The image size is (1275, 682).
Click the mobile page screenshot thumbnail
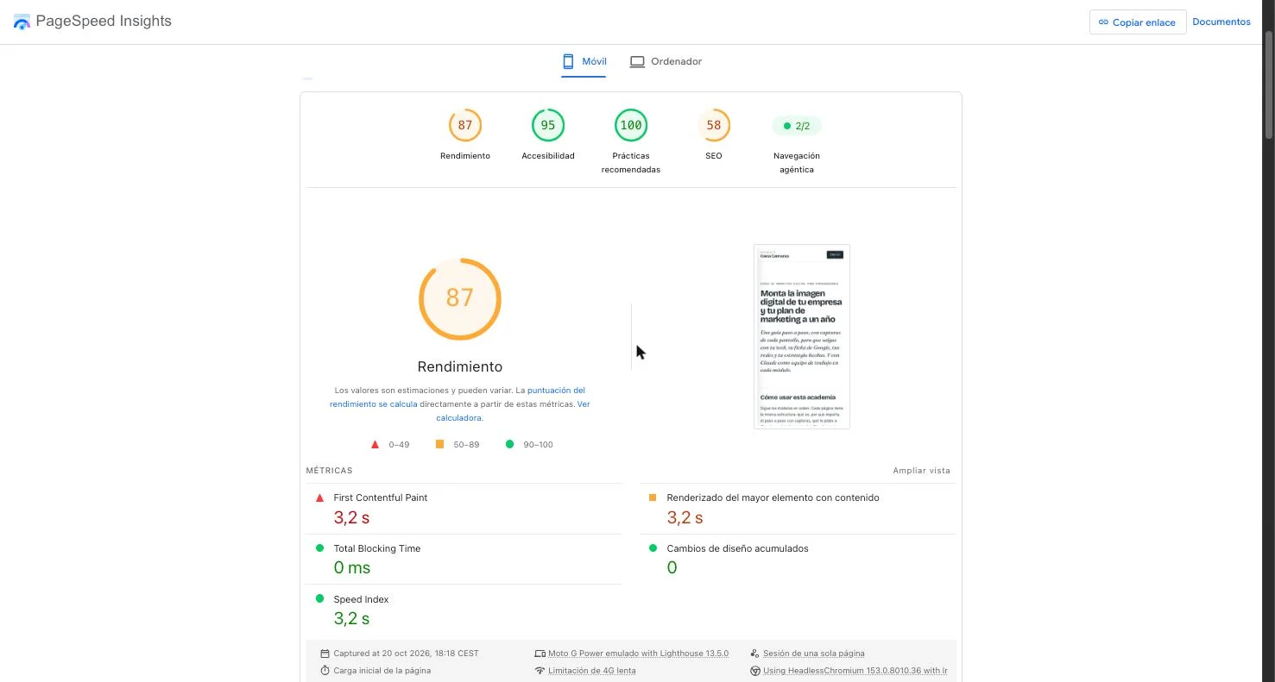[802, 336]
